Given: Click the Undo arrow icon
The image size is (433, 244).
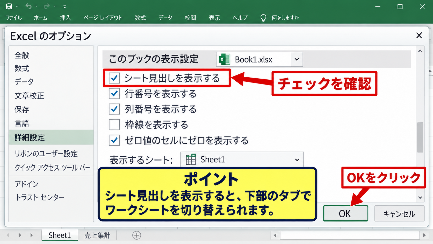Looking at the screenshot, I should [28, 6].
